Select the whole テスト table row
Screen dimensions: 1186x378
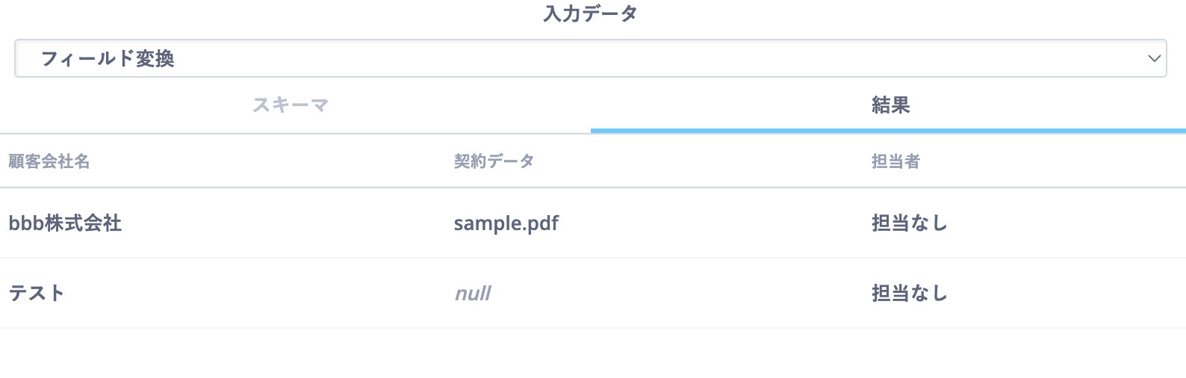point(593,293)
